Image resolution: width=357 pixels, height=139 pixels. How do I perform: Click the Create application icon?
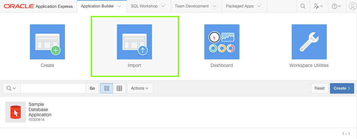click(47, 42)
